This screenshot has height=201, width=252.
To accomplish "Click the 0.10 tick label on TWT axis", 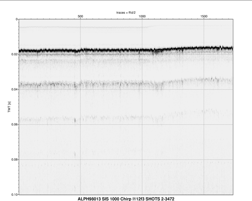I will 14,195.
